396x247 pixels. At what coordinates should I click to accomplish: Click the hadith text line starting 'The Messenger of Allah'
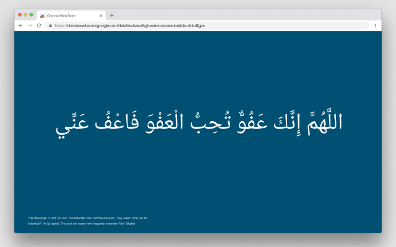88,218
